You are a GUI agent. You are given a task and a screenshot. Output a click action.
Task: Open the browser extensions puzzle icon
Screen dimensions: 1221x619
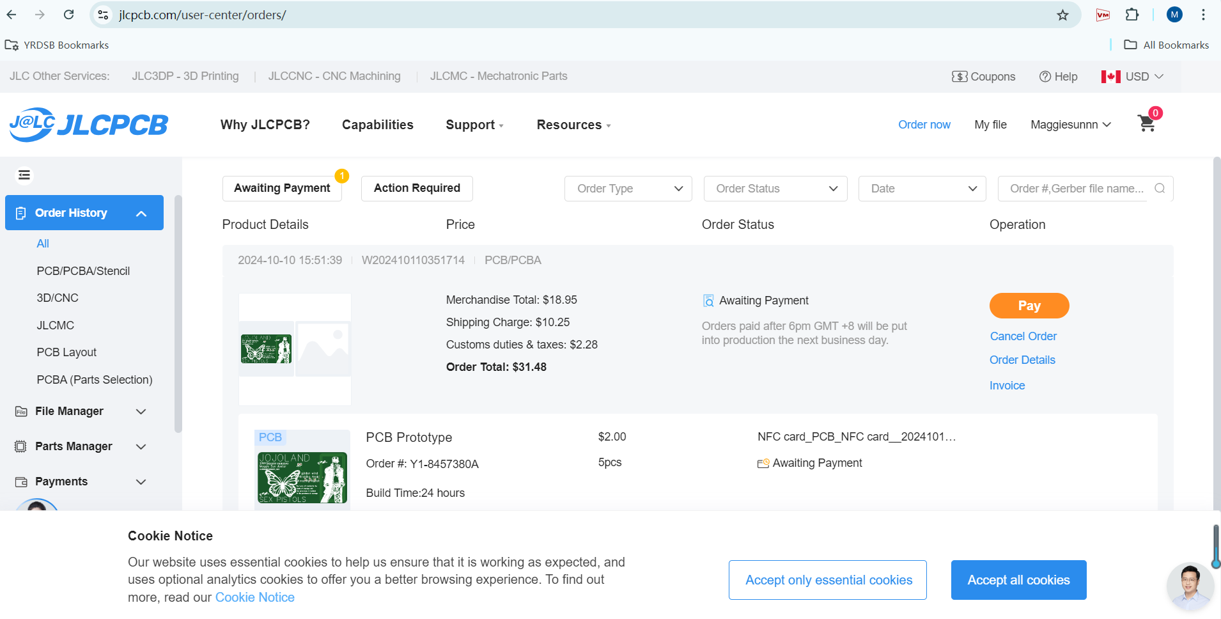click(x=1132, y=15)
